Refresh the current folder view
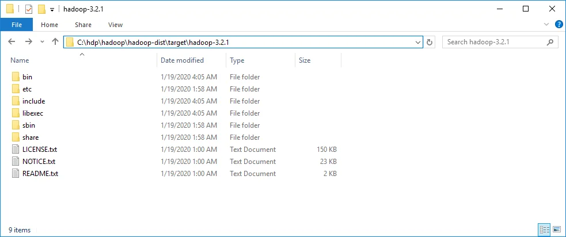Screen dimensions: 566x237 (430, 42)
